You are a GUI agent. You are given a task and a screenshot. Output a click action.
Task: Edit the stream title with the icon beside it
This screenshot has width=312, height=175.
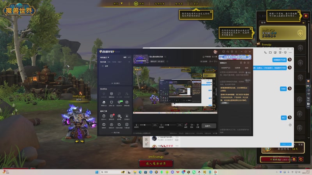pyautogui.click(x=165, y=57)
